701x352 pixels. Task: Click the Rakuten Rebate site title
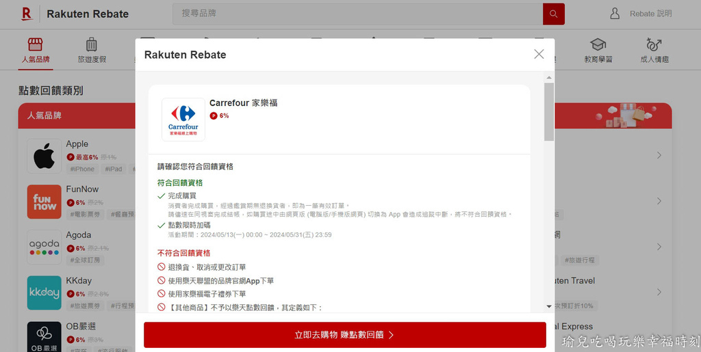pyautogui.click(x=88, y=14)
